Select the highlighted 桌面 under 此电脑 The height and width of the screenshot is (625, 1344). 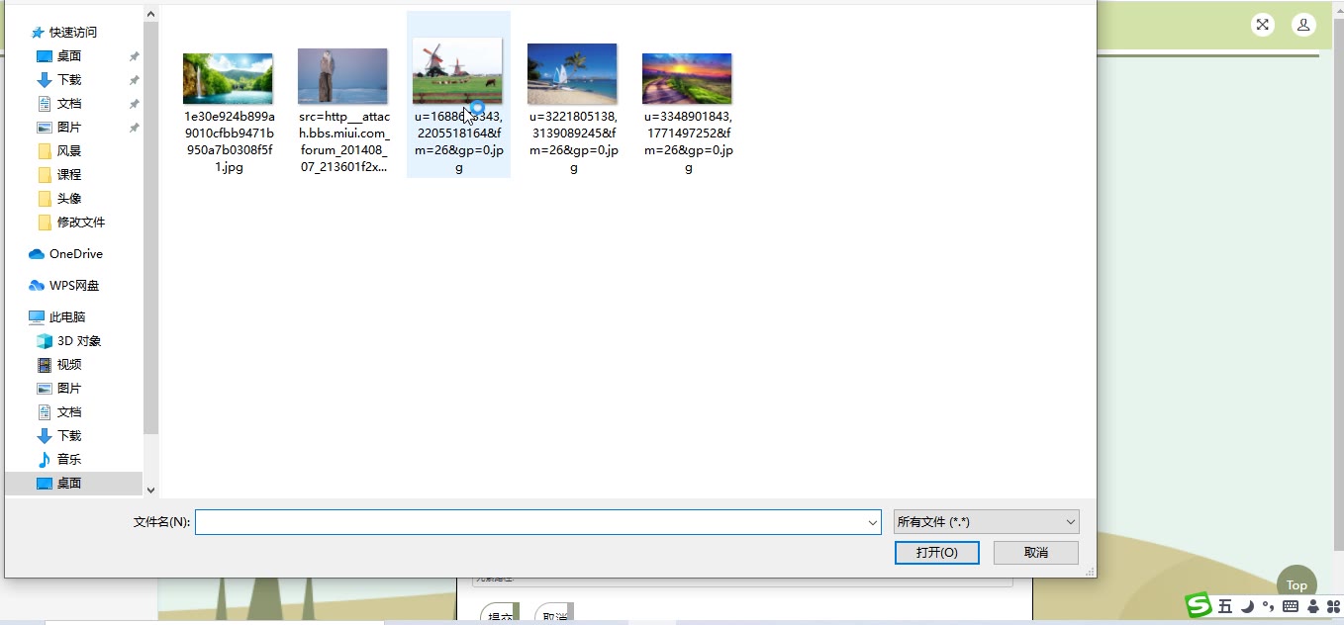pos(74,484)
